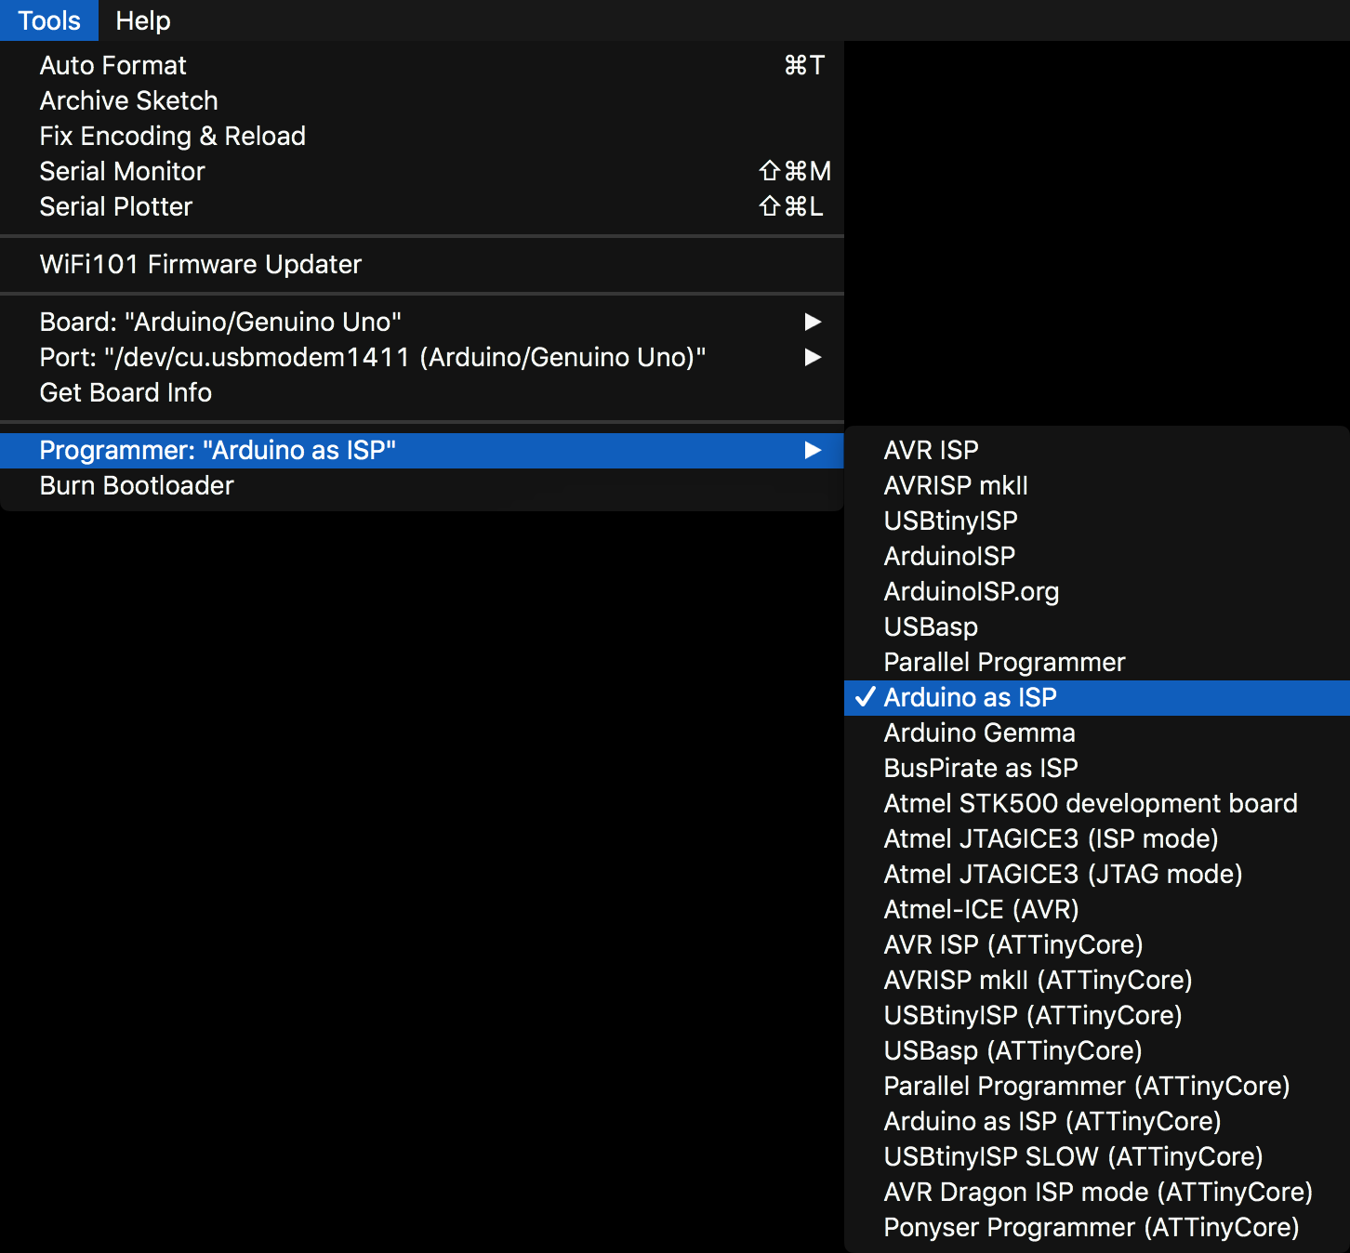Image resolution: width=1350 pixels, height=1253 pixels.
Task: Open the Serial Monitor
Action: tap(122, 171)
